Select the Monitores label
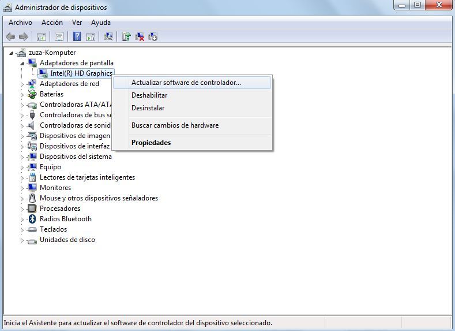455x331 pixels. coord(55,188)
